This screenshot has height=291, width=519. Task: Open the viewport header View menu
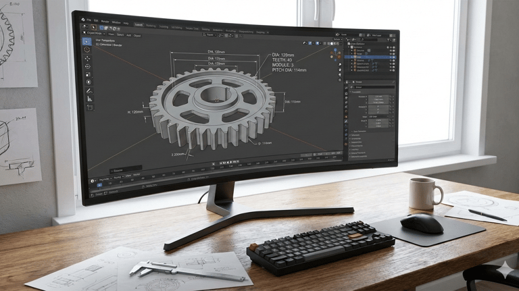111,34
